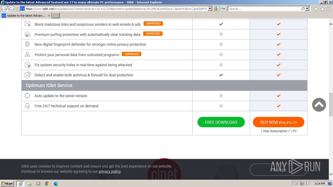
Task: Open the address bar URL dropdown
Action: coord(210,9)
